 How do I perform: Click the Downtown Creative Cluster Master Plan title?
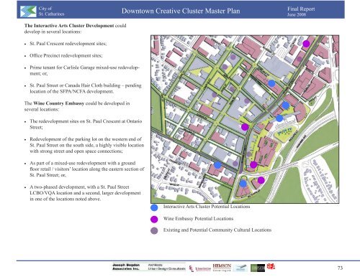(x=181, y=11)
